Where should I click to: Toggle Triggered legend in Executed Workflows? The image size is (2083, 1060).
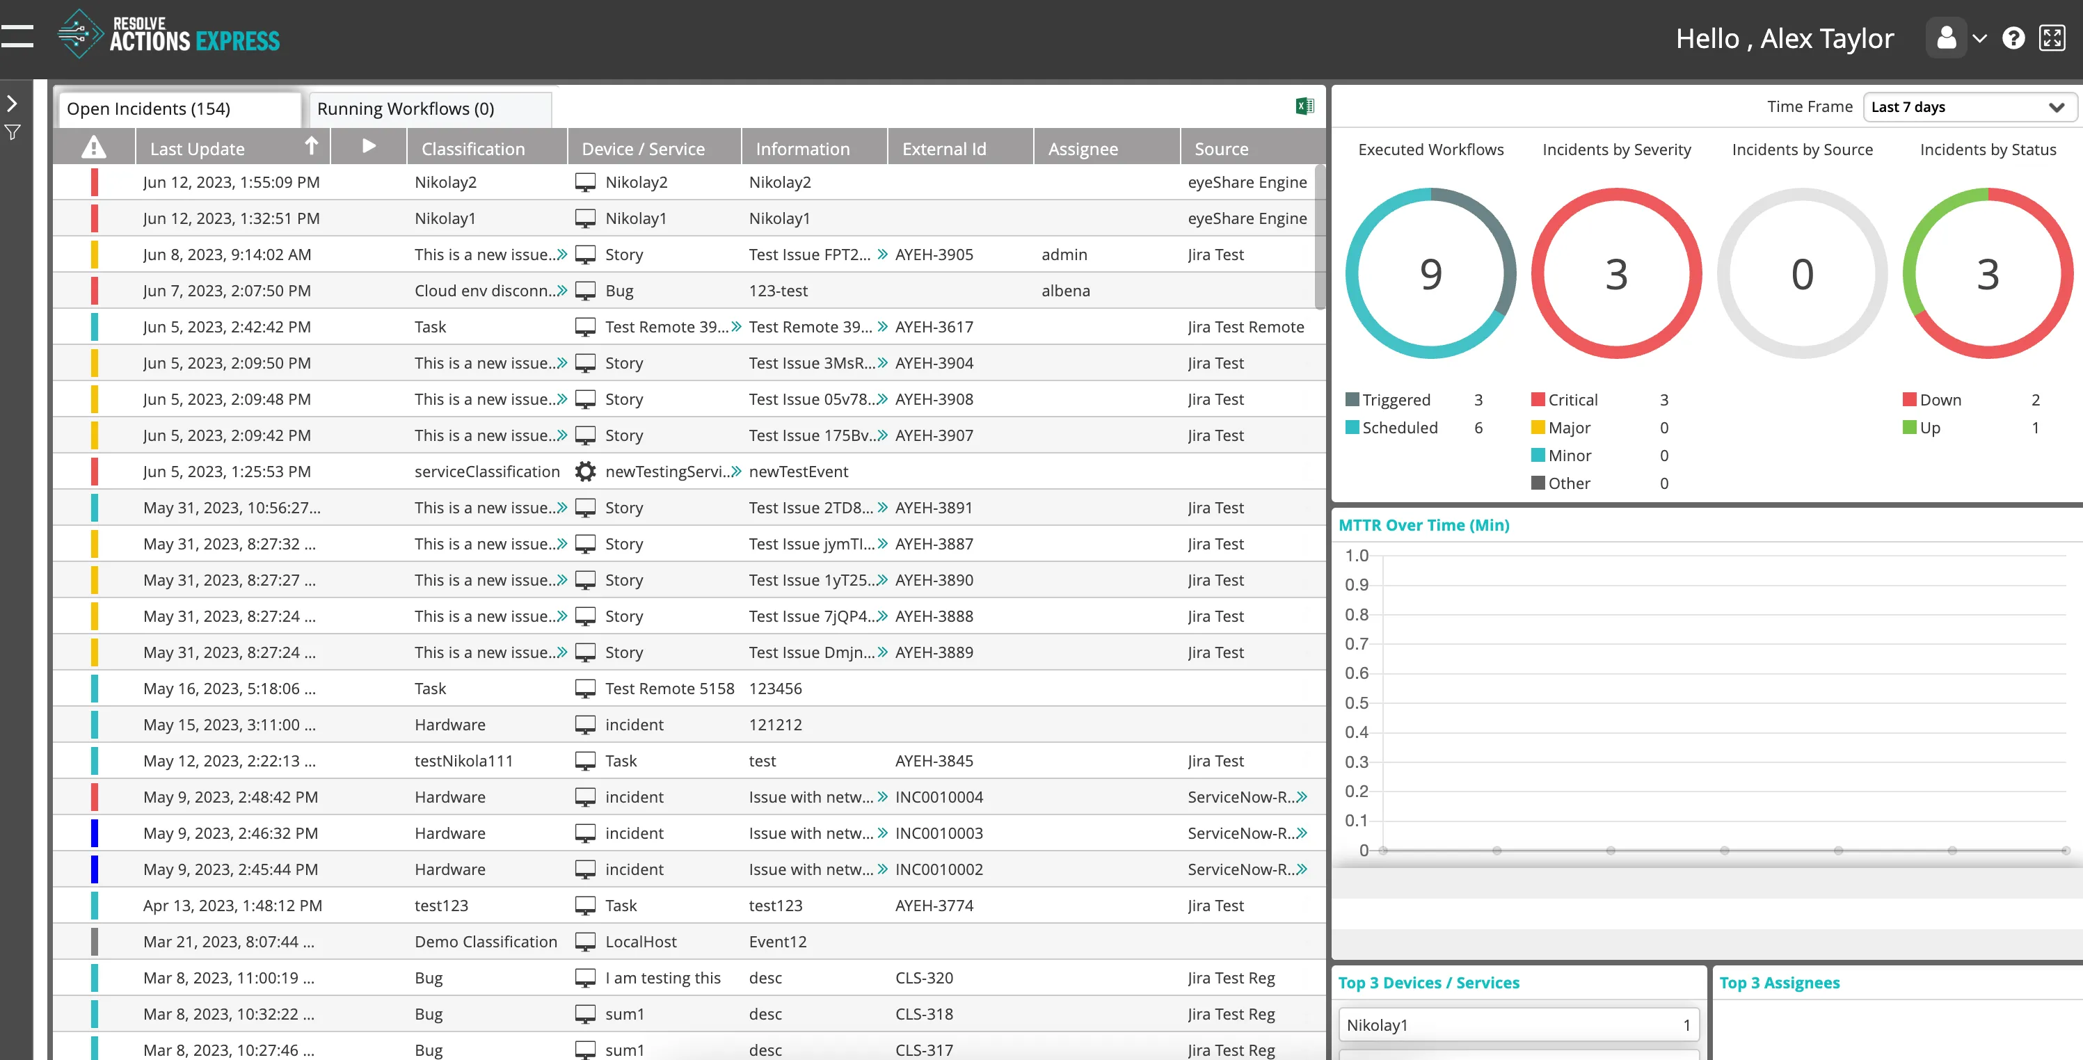tap(1396, 399)
